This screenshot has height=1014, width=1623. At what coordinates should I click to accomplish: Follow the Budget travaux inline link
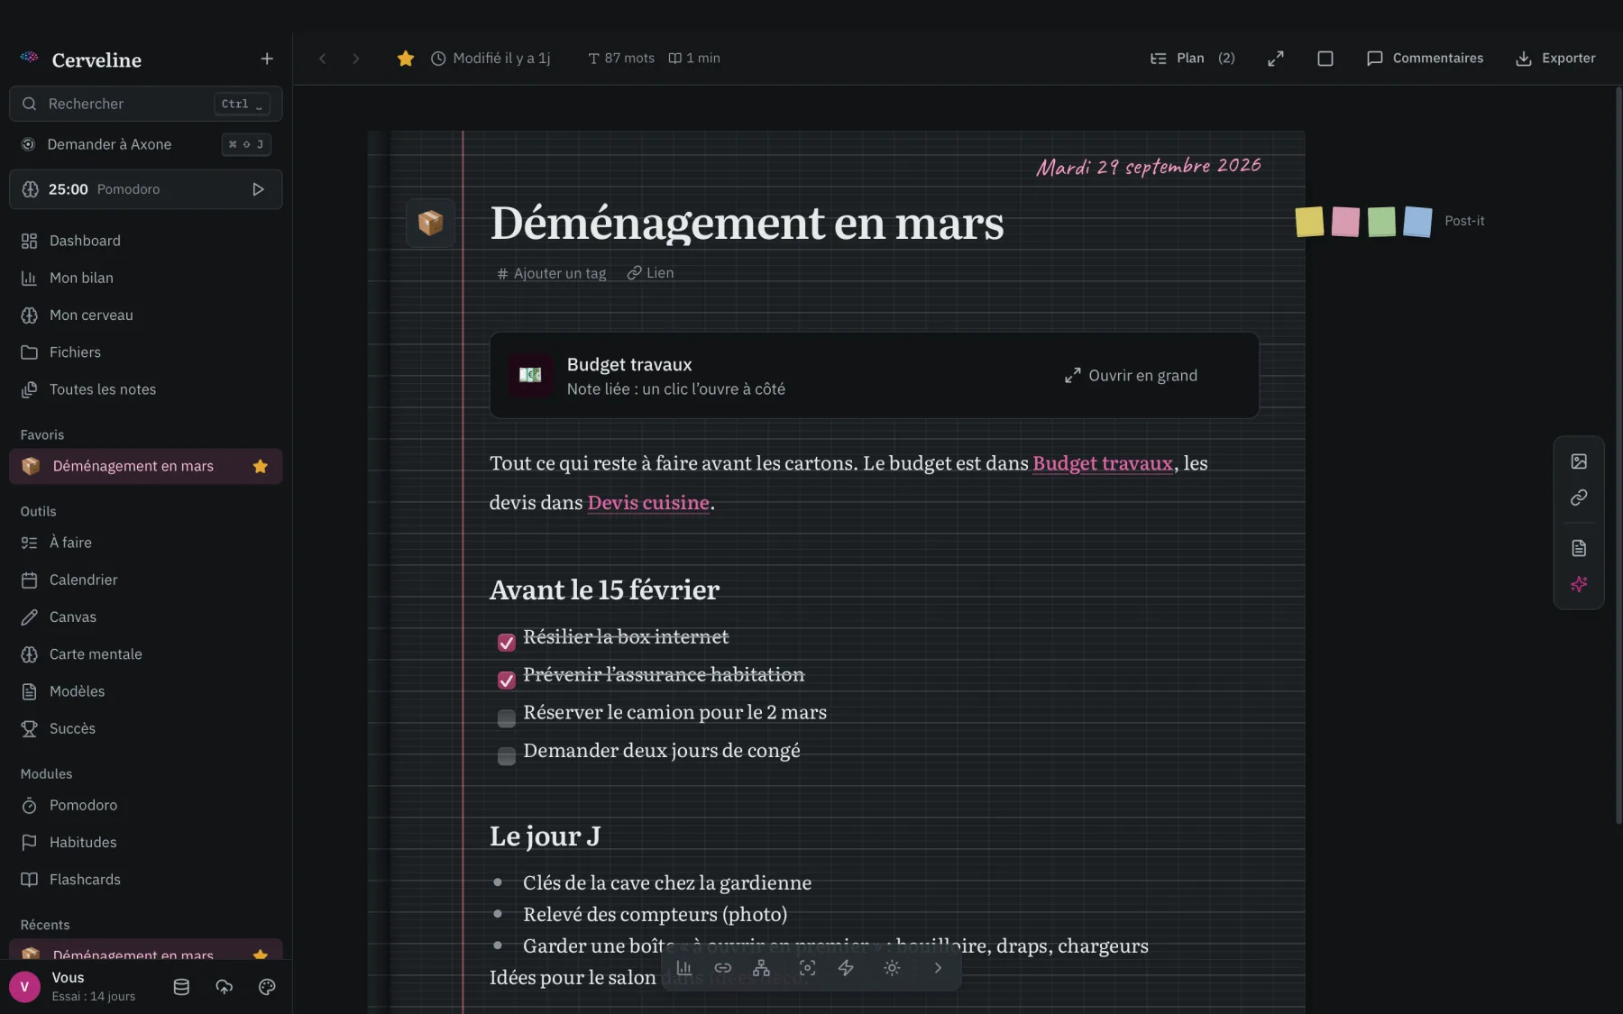[x=1103, y=463]
